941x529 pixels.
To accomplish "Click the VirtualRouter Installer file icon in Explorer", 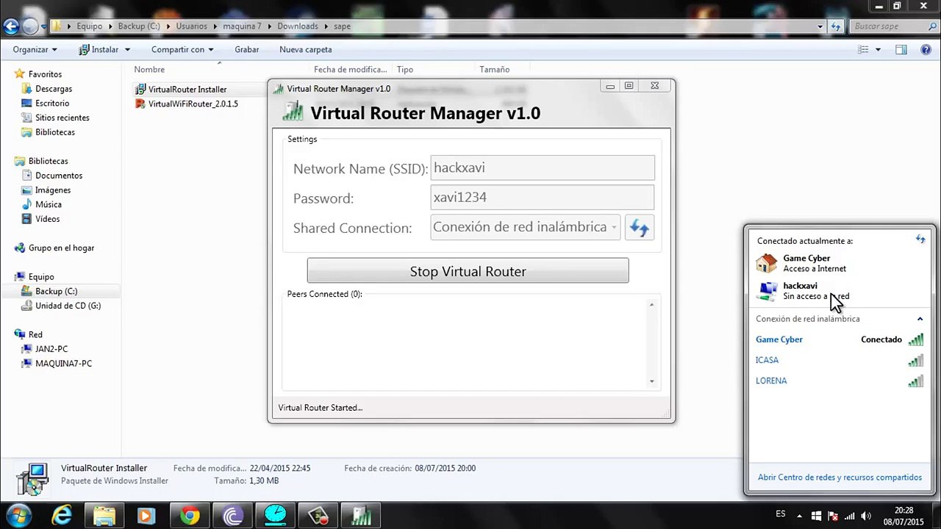I will click(141, 89).
